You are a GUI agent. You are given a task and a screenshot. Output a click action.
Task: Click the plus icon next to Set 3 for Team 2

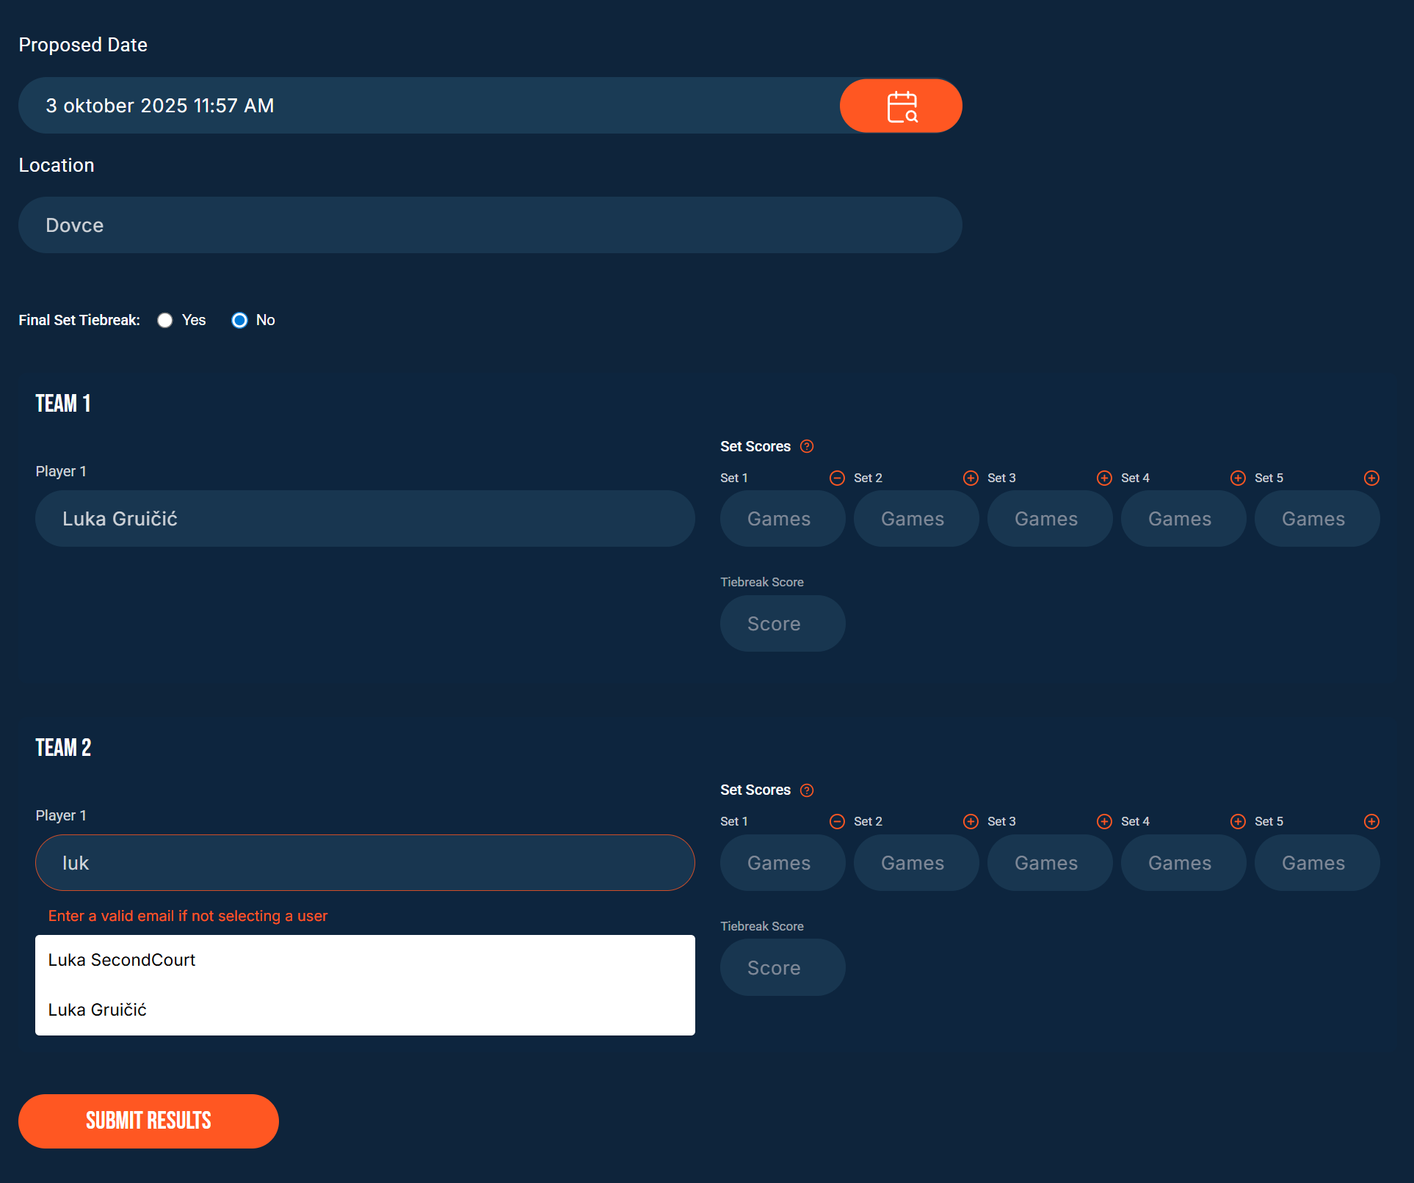(1103, 821)
